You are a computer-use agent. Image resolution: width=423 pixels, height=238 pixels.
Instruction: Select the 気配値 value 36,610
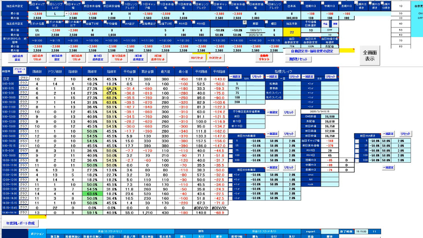click(330, 122)
